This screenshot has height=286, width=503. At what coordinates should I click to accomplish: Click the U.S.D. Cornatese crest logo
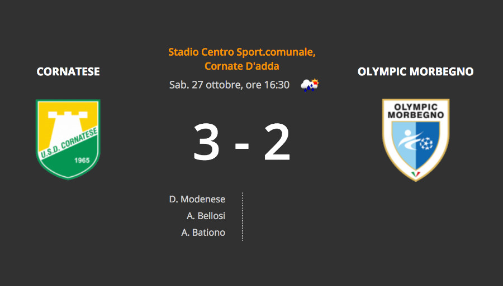coord(68,139)
